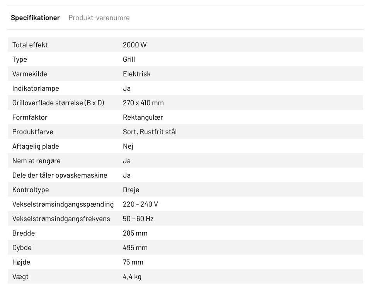Select the Sort, Rustfrit stål value
This screenshot has width=371, height=296.
coord(150,132)
